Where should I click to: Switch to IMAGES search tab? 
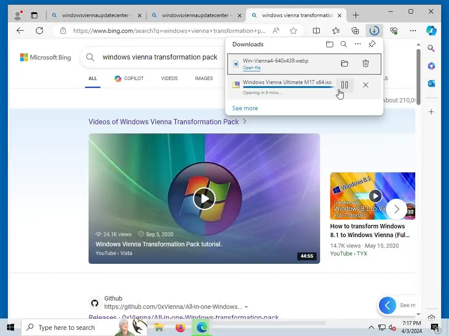pos(204,78)
